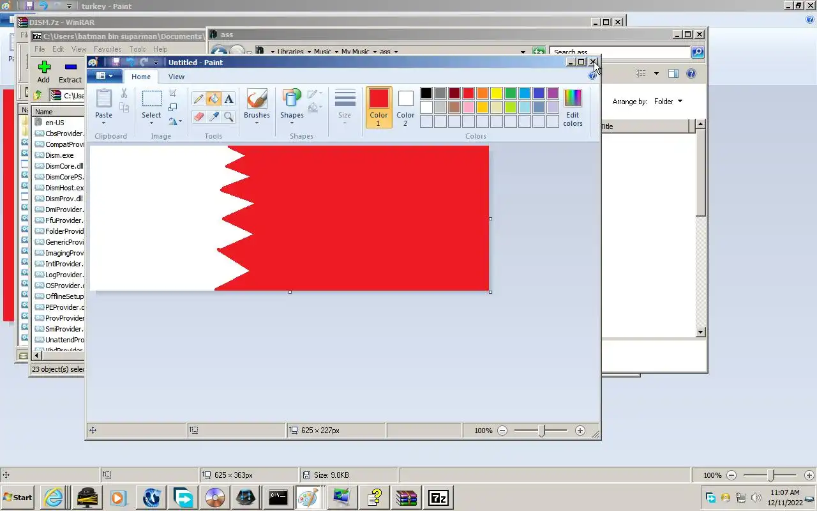Click the Crop icon in Image group
Screen dimensions: 817x511
point(173,93)
